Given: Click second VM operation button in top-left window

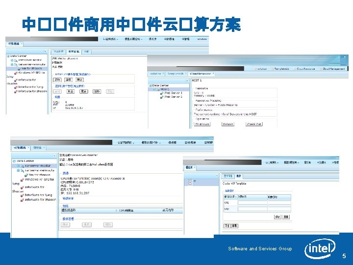Looking at the screenshot, I should point(71,91).
